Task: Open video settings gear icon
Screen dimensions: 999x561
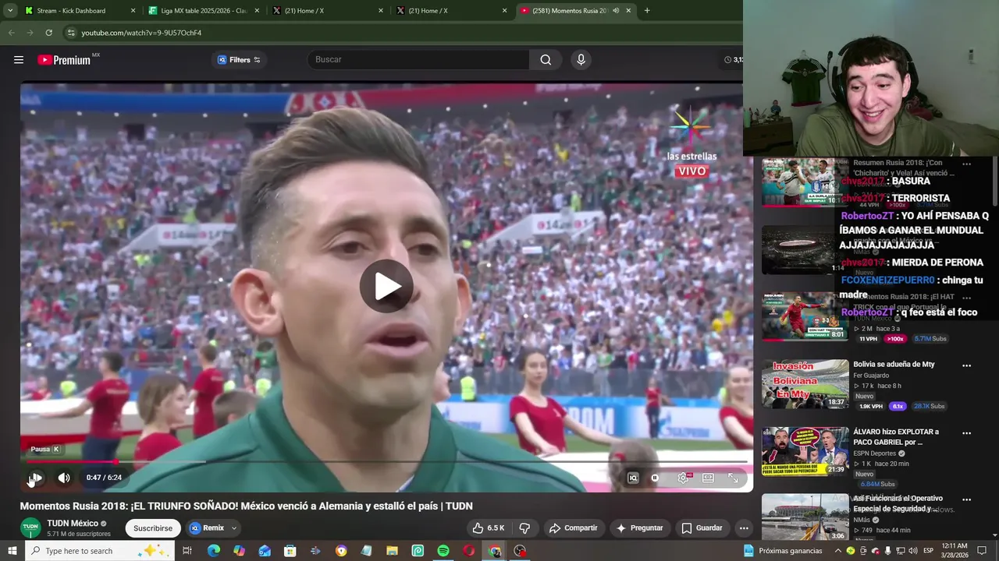Action: tap(684, 478)
